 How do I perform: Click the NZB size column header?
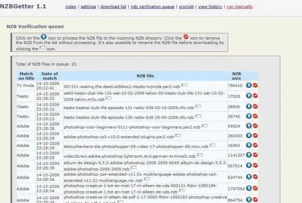pyautogui.click(x=236, y=76)
